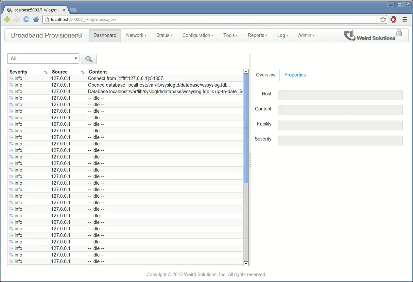Open the Admin menu
The image size is (413, 282).
(306, 35)
